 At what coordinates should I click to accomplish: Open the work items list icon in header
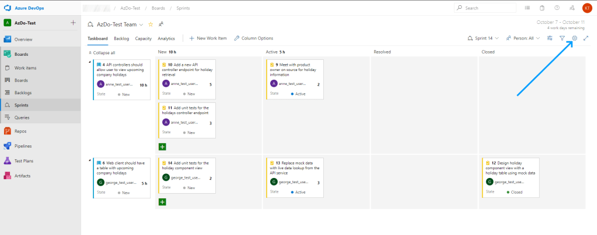tap(527, 8)
